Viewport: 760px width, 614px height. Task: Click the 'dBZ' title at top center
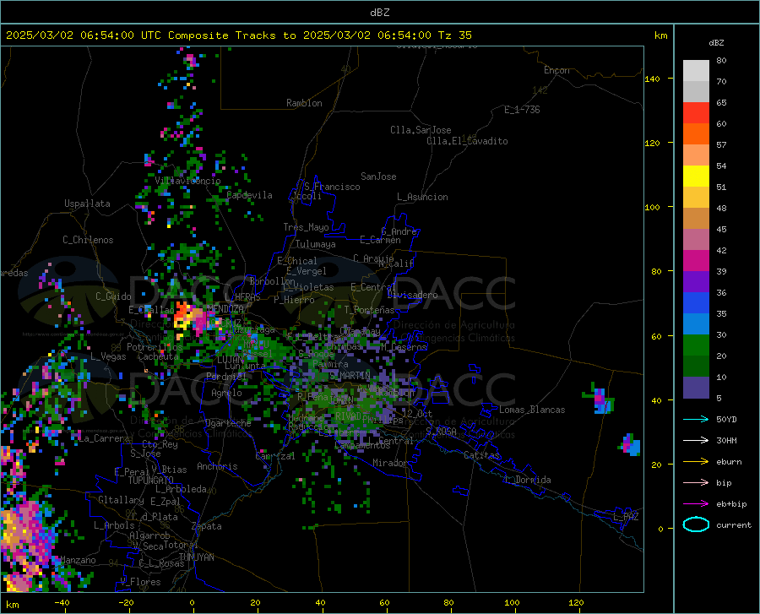click(379, 13)
